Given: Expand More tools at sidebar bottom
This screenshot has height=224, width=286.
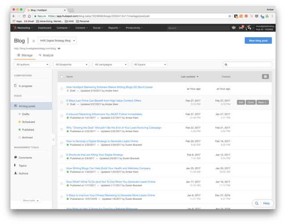Looking at the screenshot, I should pyautogui.click(x=31, y=200).
